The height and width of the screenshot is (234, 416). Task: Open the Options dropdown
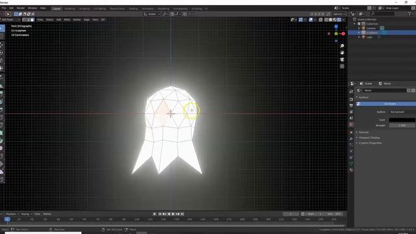coord(339,14)
